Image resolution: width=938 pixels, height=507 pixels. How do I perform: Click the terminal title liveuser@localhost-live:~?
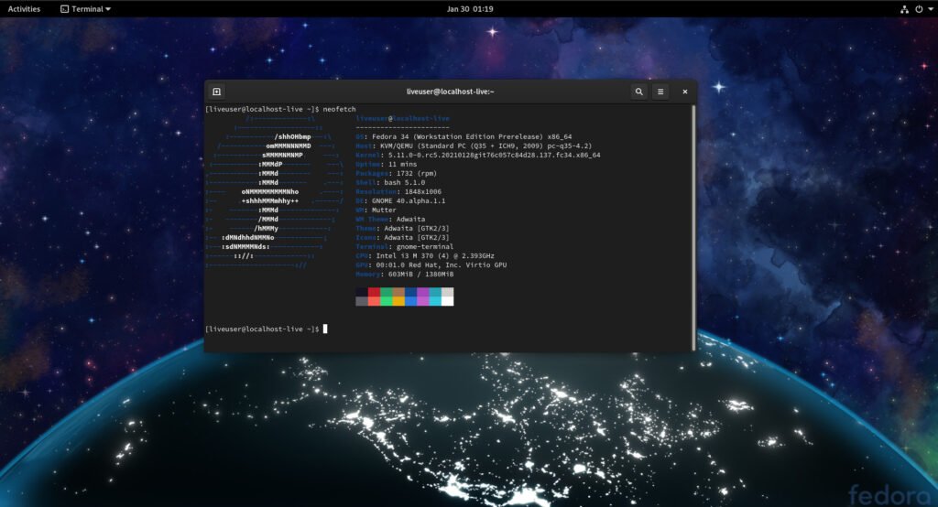point(450,92)
